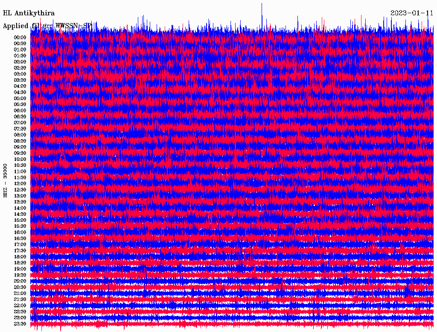Select the 17:30 time label
Screen dimensions: 437x332
(x=20, y=251)
